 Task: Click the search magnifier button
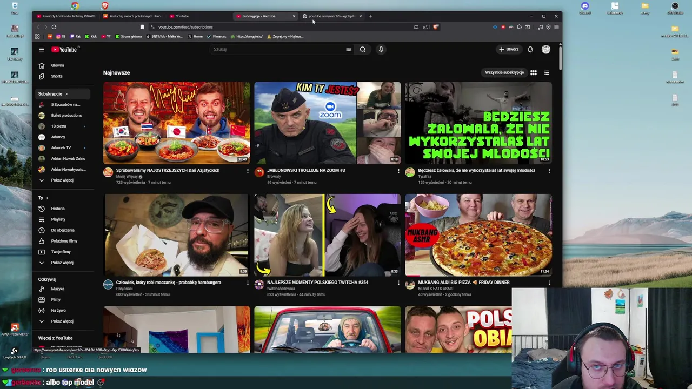point(363,49)
